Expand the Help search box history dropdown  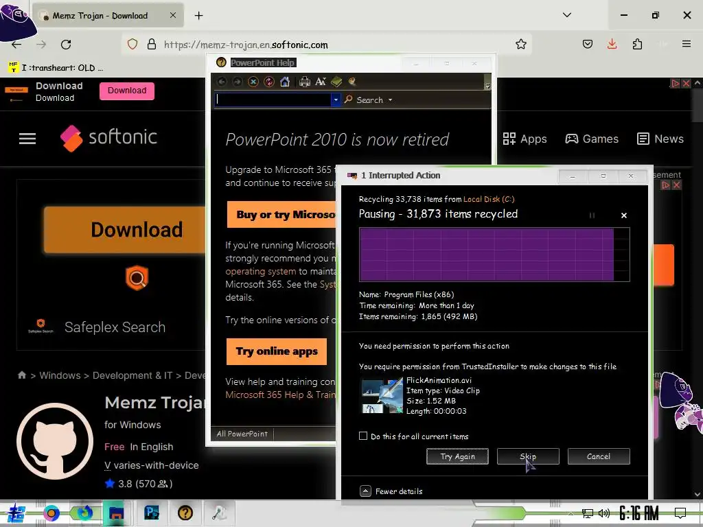[335, 100]
